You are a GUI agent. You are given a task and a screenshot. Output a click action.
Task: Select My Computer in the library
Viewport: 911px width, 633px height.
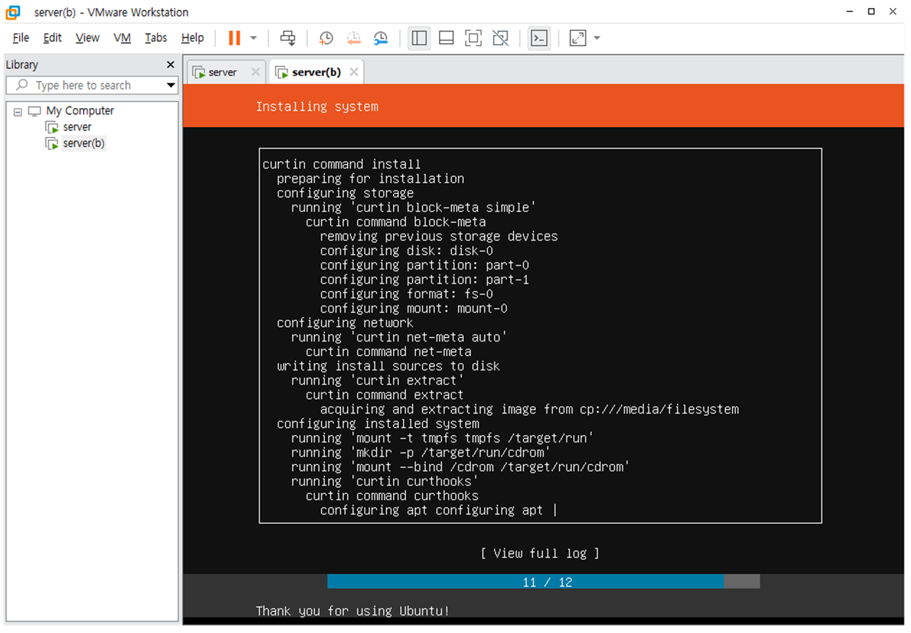80,111
